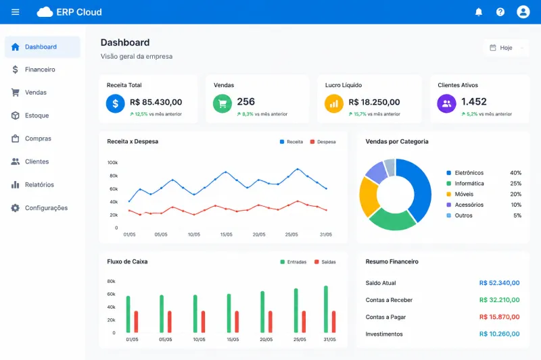Viewport: 541px width, 360px height.
Task: Click the Fluxo de Caixa chart title
Action: pyautogui.click(x=127, y=262)
